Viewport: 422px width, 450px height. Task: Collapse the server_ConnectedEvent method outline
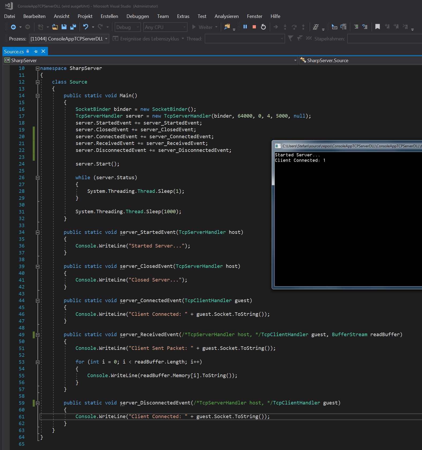38,301
